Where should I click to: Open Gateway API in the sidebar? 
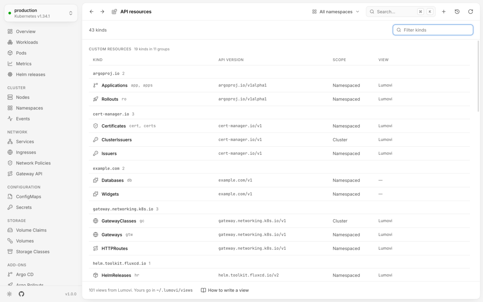point(41,174)
